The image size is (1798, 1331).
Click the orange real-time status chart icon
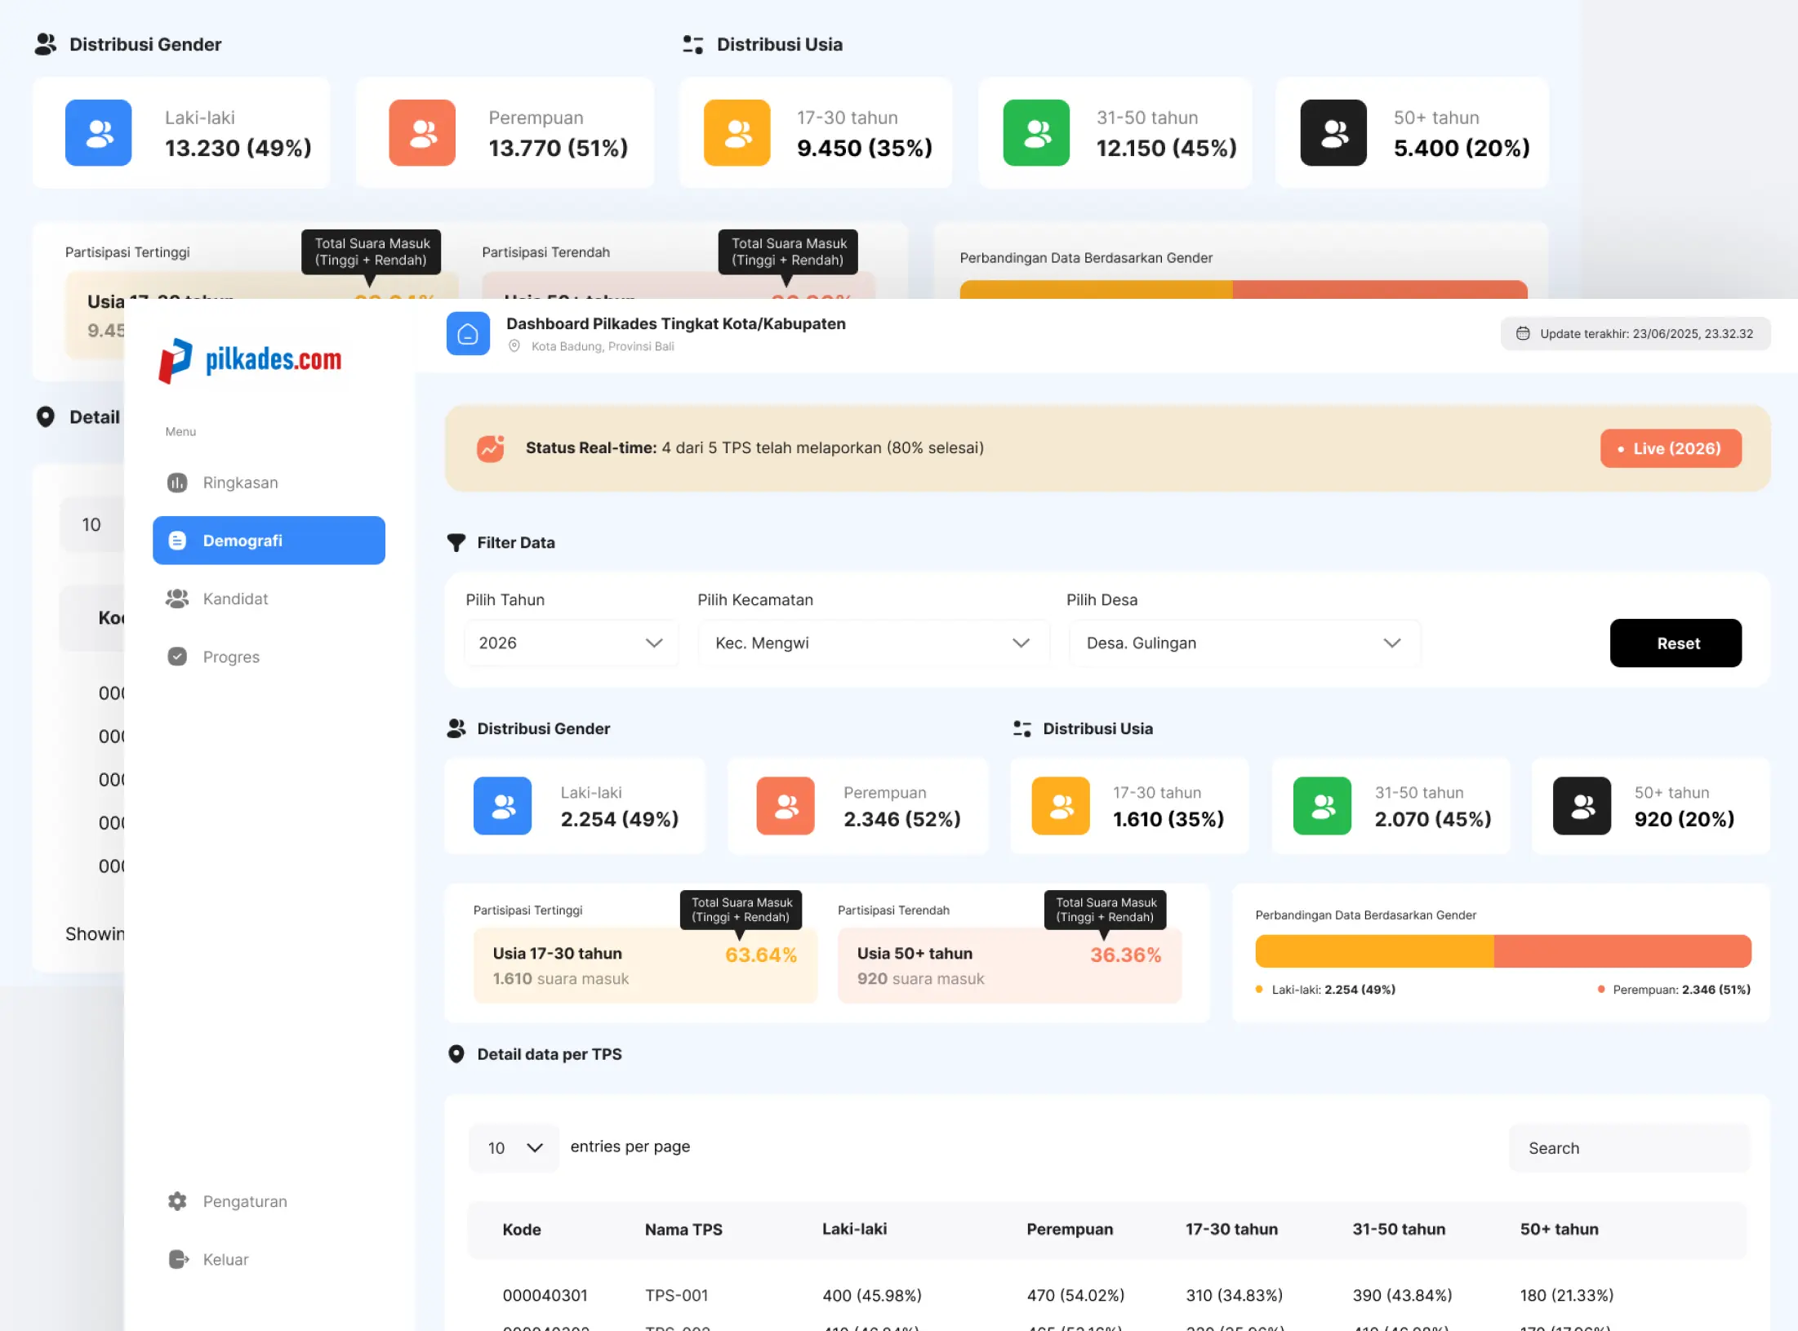[x=490, y=448]
